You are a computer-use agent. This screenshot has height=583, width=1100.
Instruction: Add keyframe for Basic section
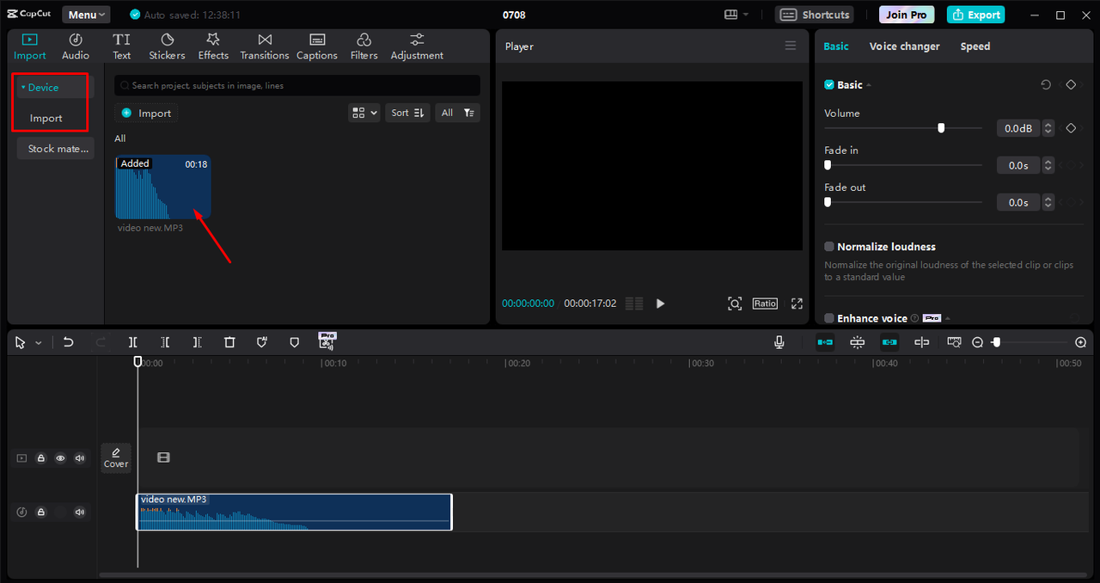tap(1071, 85)
